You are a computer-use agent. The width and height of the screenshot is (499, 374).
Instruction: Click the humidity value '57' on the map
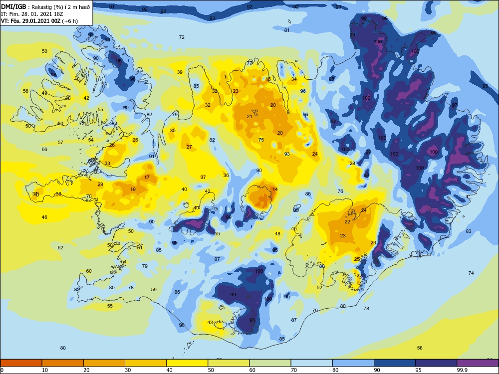[x=60, y=143]
